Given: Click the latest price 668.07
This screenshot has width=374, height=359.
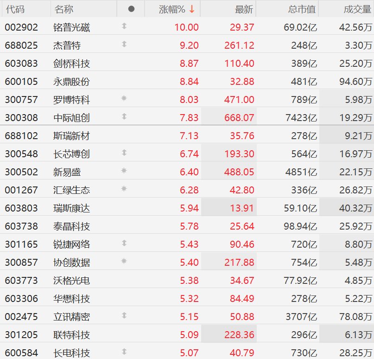Looking at the screenshot, I should 239,118.
